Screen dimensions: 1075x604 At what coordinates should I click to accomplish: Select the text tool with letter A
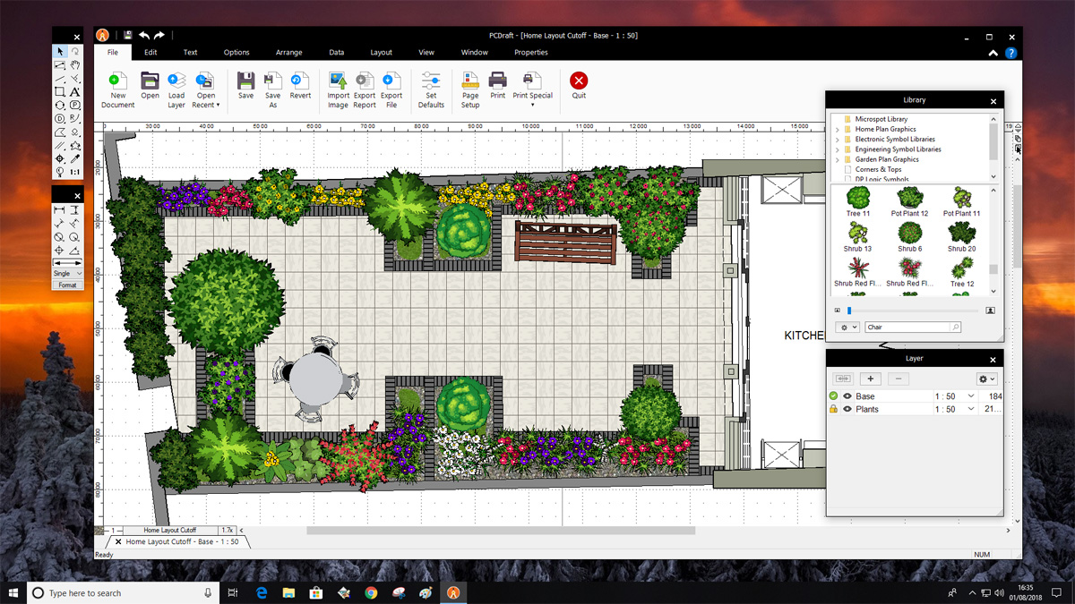tap(75, 91)
